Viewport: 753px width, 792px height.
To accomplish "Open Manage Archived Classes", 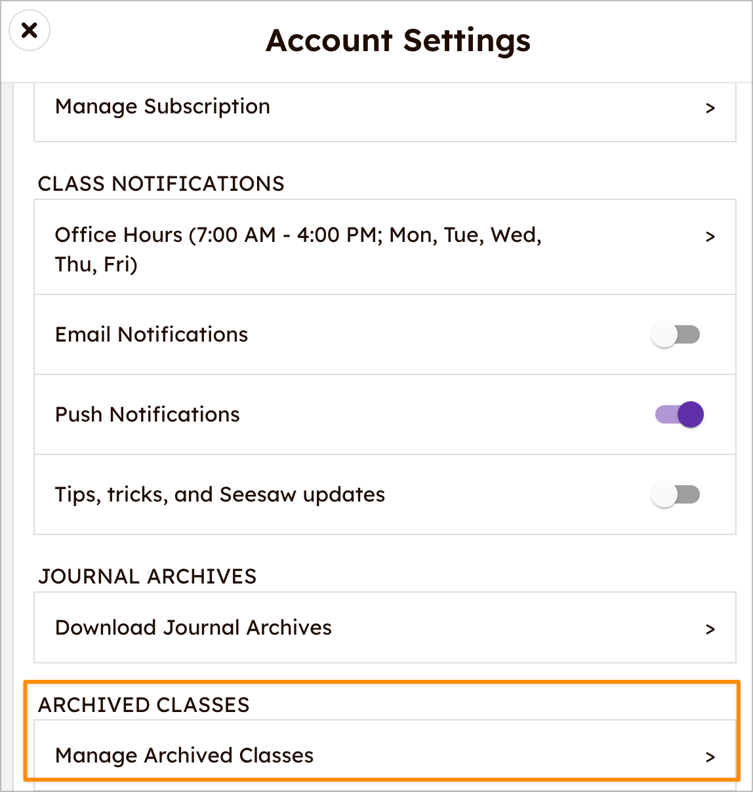I will [x=385, y=755].
